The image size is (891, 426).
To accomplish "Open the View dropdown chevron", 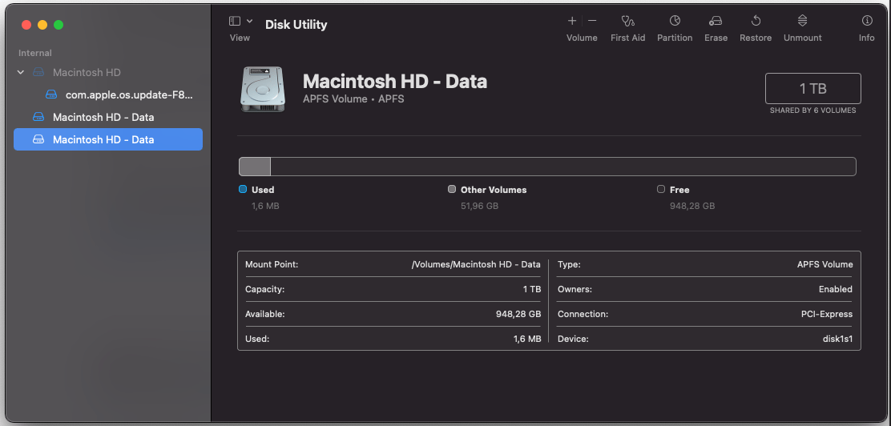I will pyautogui.click(x=249, y=21).
